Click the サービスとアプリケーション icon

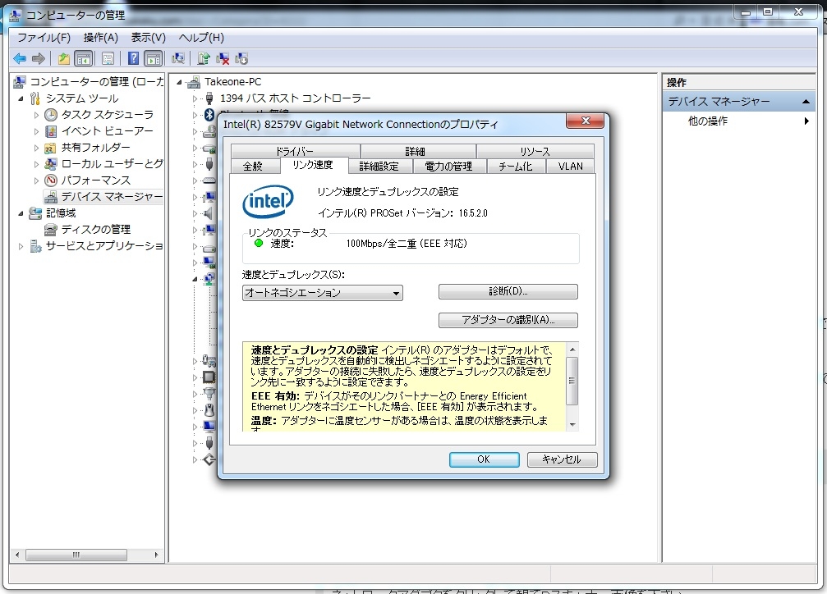(x=35, y=246)
